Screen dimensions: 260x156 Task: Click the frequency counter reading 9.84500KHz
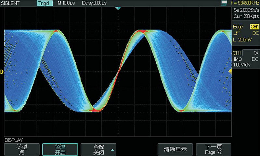click(x=245, y=3)
